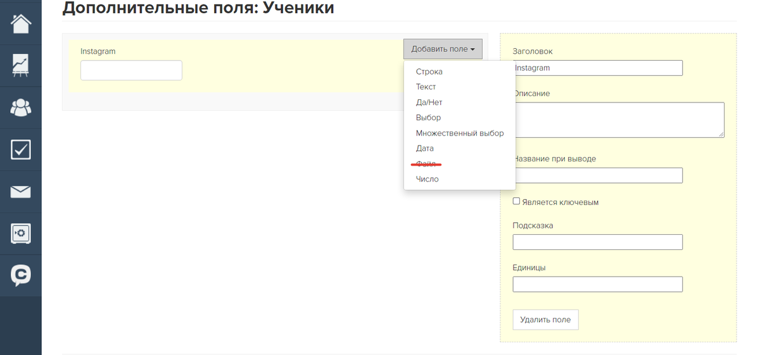
Task: Toggle the "Является ключевым" checkbox
Action: 516,201
